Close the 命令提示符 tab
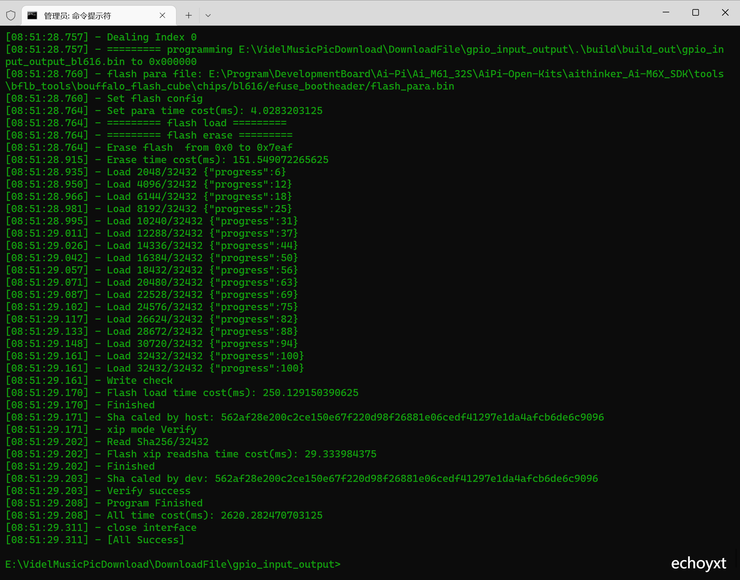Image resolution: width=740 pixels, height=580 pixels. [x=162, y=15]
